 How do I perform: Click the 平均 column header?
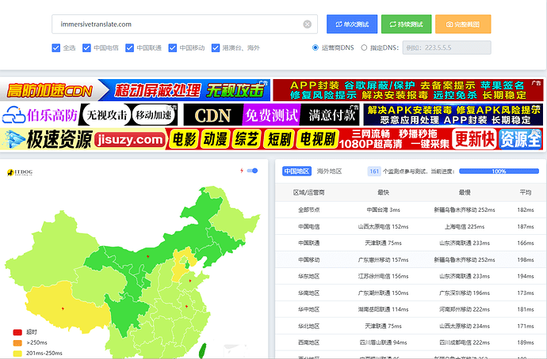(x=526, y=192)
